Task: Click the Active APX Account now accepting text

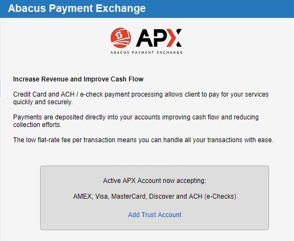Action: (155, 181)
